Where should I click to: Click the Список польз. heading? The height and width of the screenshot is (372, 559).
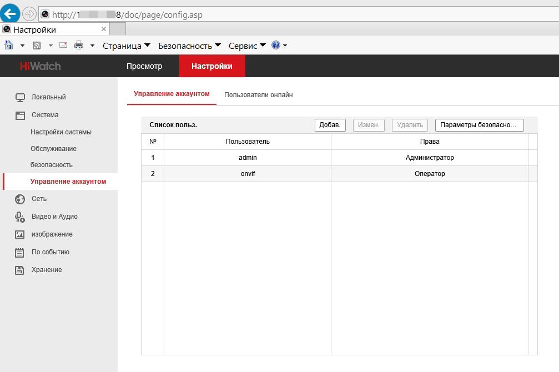tap(173, 125)
